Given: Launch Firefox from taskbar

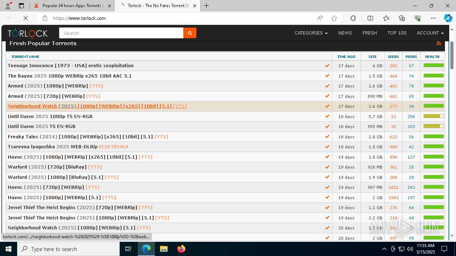Looking at the screenshot, I should point(181,249).
